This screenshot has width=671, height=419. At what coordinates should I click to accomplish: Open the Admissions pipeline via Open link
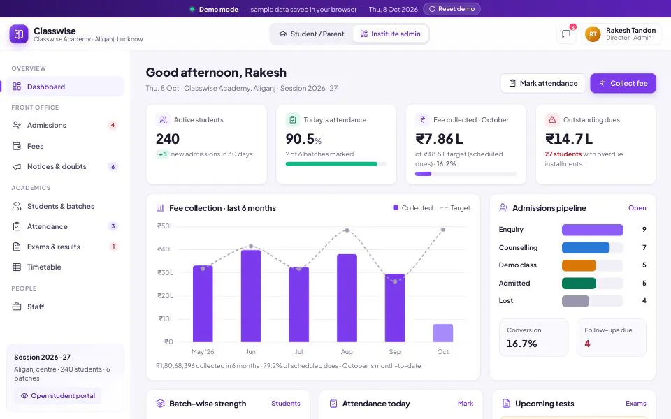(637, 208)
